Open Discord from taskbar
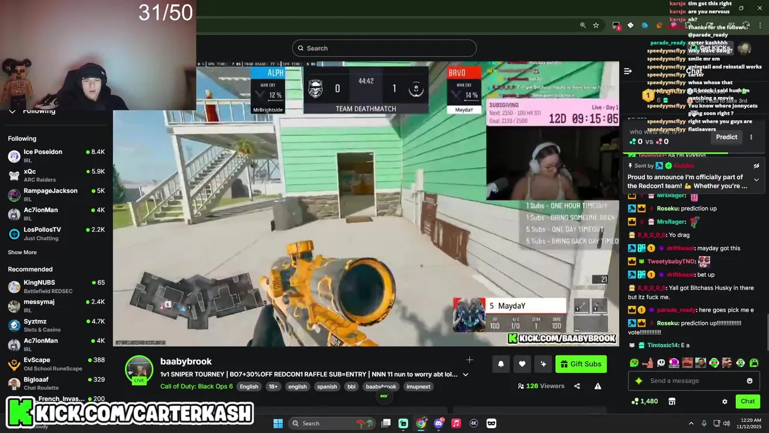This screenshot has width=769, height=433. [x=439, y=423]
